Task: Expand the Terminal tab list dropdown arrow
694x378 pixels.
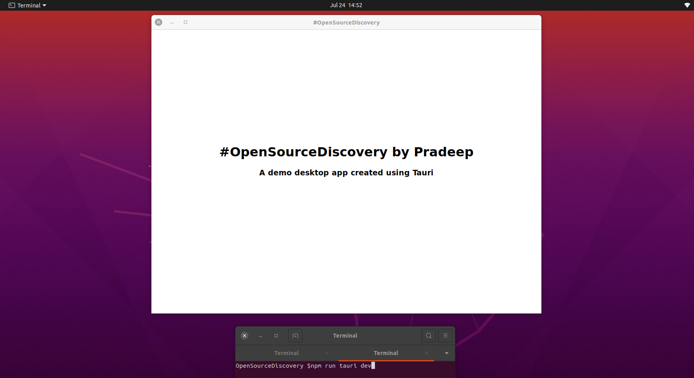Action: (x=447, y=353)
